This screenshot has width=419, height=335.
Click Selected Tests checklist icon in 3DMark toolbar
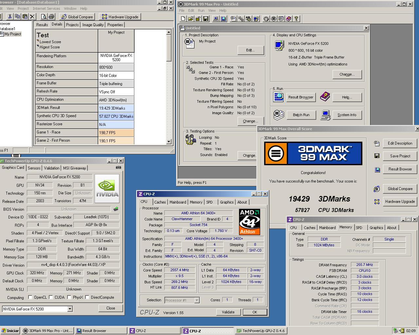241,19
